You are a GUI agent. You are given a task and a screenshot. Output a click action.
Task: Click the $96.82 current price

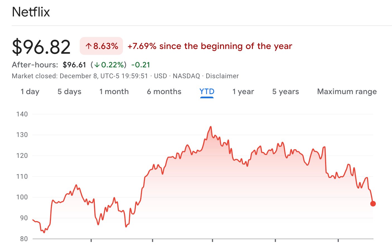[x=41, y=47]
